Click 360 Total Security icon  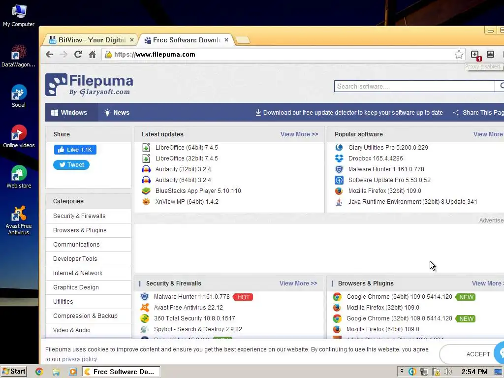point(145,318)
